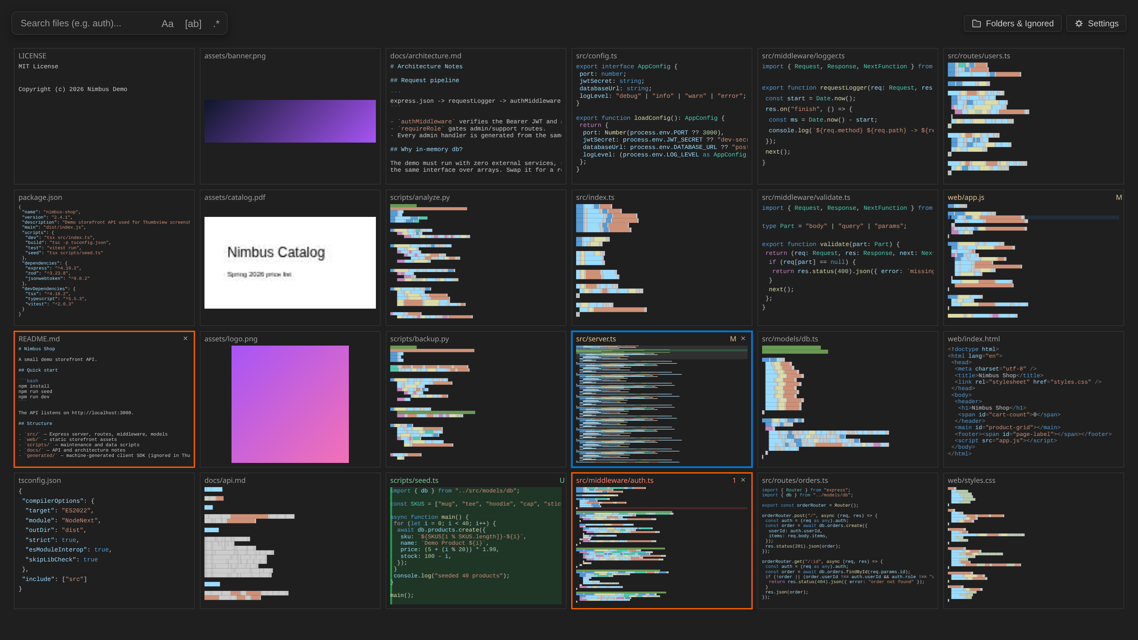Open src/index.ts file card
The width and height of the screenshot is (1138, 640).
coord(662,258)
